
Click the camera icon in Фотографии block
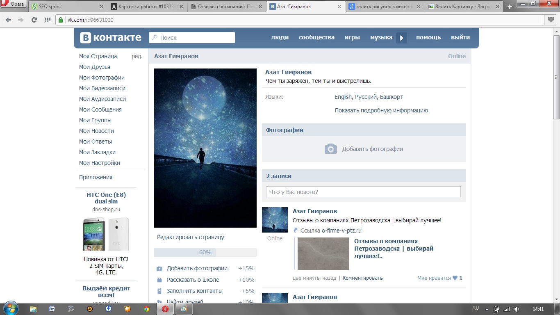tap(331, 149)
